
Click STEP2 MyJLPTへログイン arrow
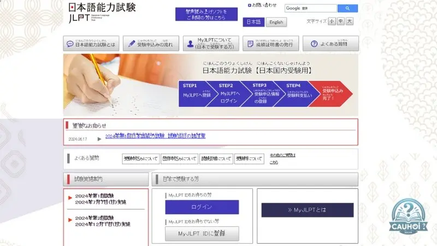(x=228, y=94)
